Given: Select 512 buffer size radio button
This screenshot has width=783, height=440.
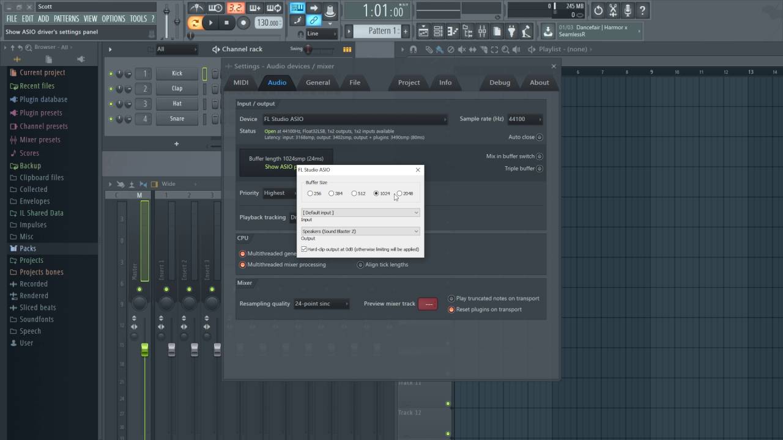Looking at the screenshot, I should coord(354,194).
